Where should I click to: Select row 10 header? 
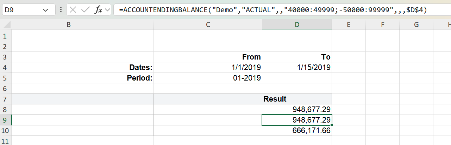click(x=6, y=130)
